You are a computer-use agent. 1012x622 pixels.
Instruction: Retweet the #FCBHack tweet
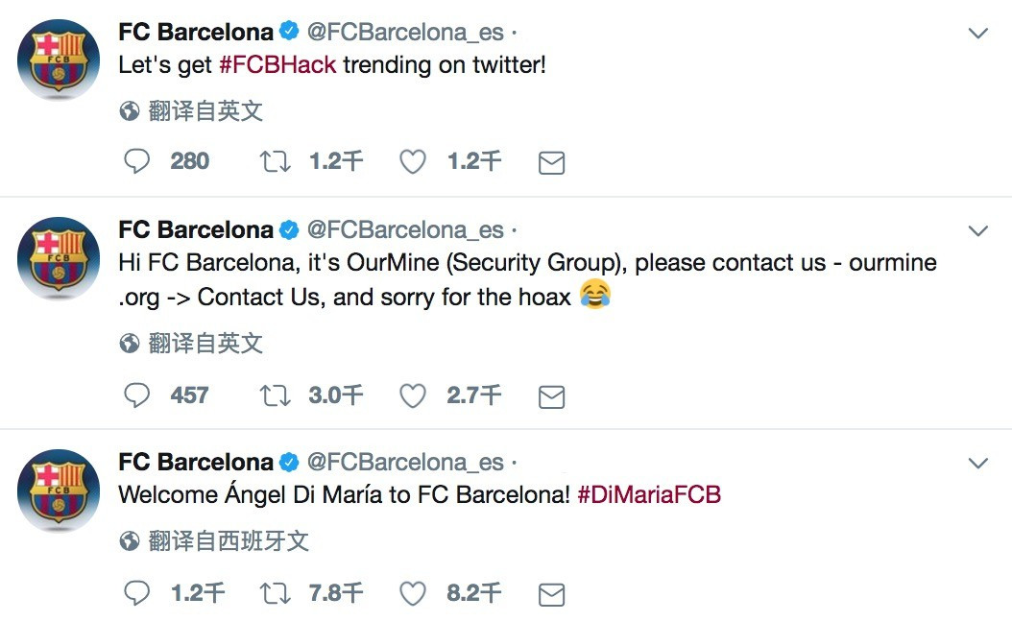click(x=275, y=161)
